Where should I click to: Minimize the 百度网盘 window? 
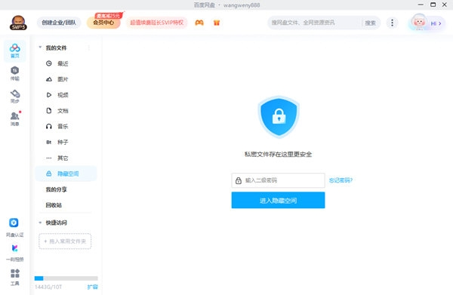click(421, 5)
